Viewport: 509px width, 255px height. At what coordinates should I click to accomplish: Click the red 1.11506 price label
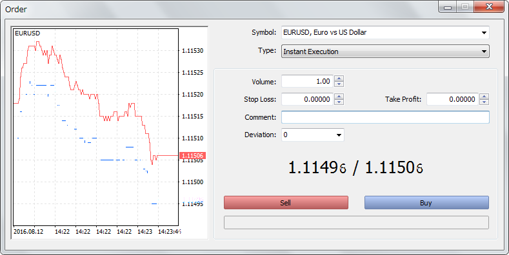(x=192, y=156)
